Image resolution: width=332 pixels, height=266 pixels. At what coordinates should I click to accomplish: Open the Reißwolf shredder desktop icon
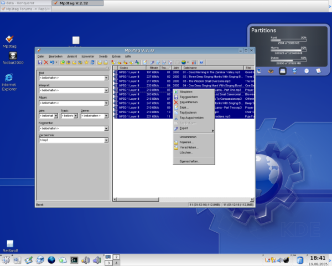(10, 246)
